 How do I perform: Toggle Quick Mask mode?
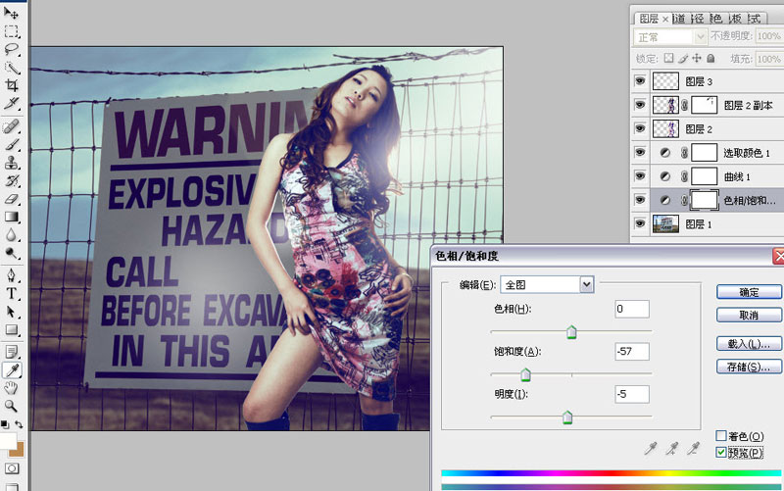click(12, 468)
